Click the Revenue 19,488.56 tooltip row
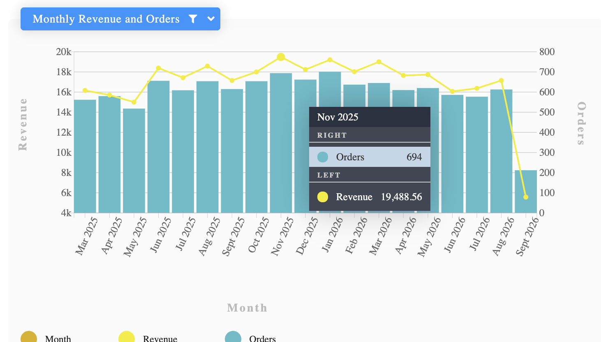This screenshot has height=342, width=601. tap(370, 197)
